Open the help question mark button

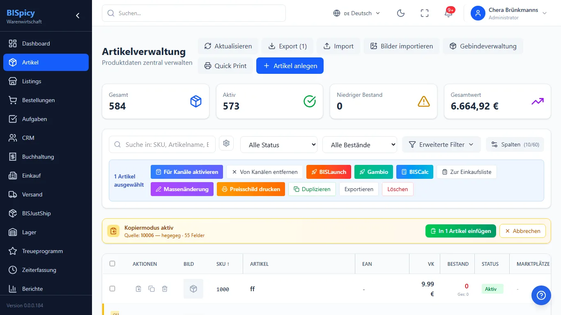541,295
